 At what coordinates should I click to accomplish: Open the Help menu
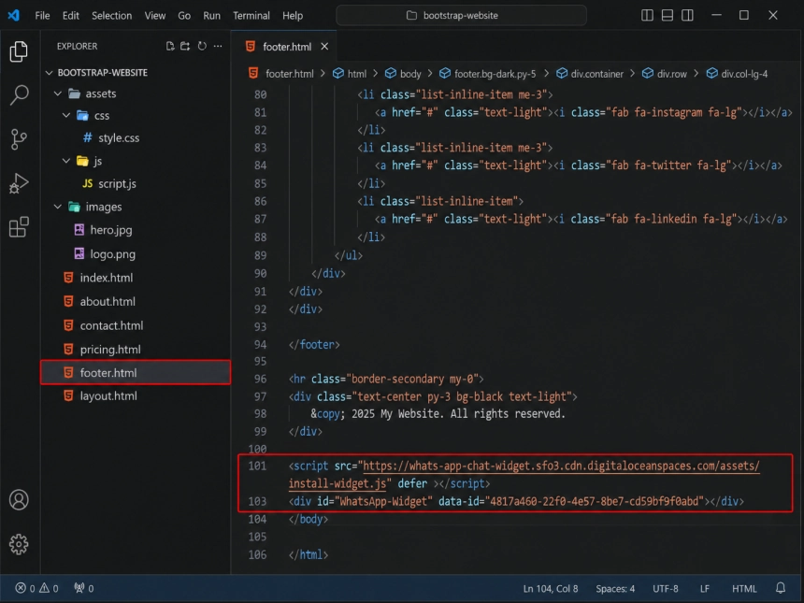(293, 15)
